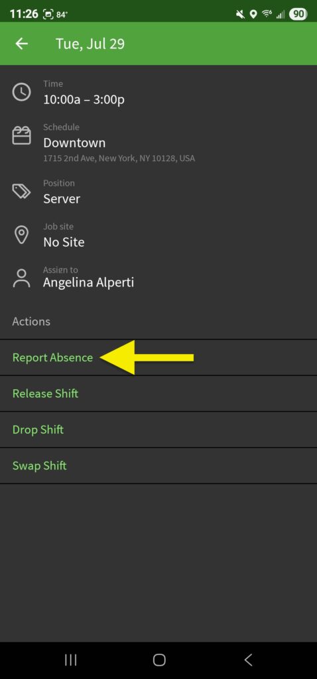Screen dimensions: 317x679
Task: Tap the 1715 2nd Ave address text
Action: coord(119,158)
